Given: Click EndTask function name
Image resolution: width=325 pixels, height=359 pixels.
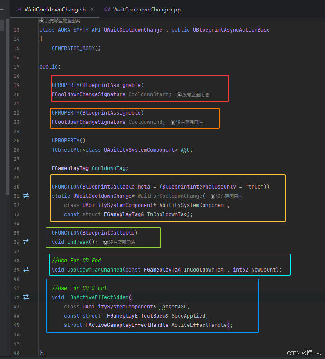Looking at the screenshot, I should 78,242.
